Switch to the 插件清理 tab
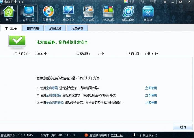194x138 pixels. [x=33, y=28]
